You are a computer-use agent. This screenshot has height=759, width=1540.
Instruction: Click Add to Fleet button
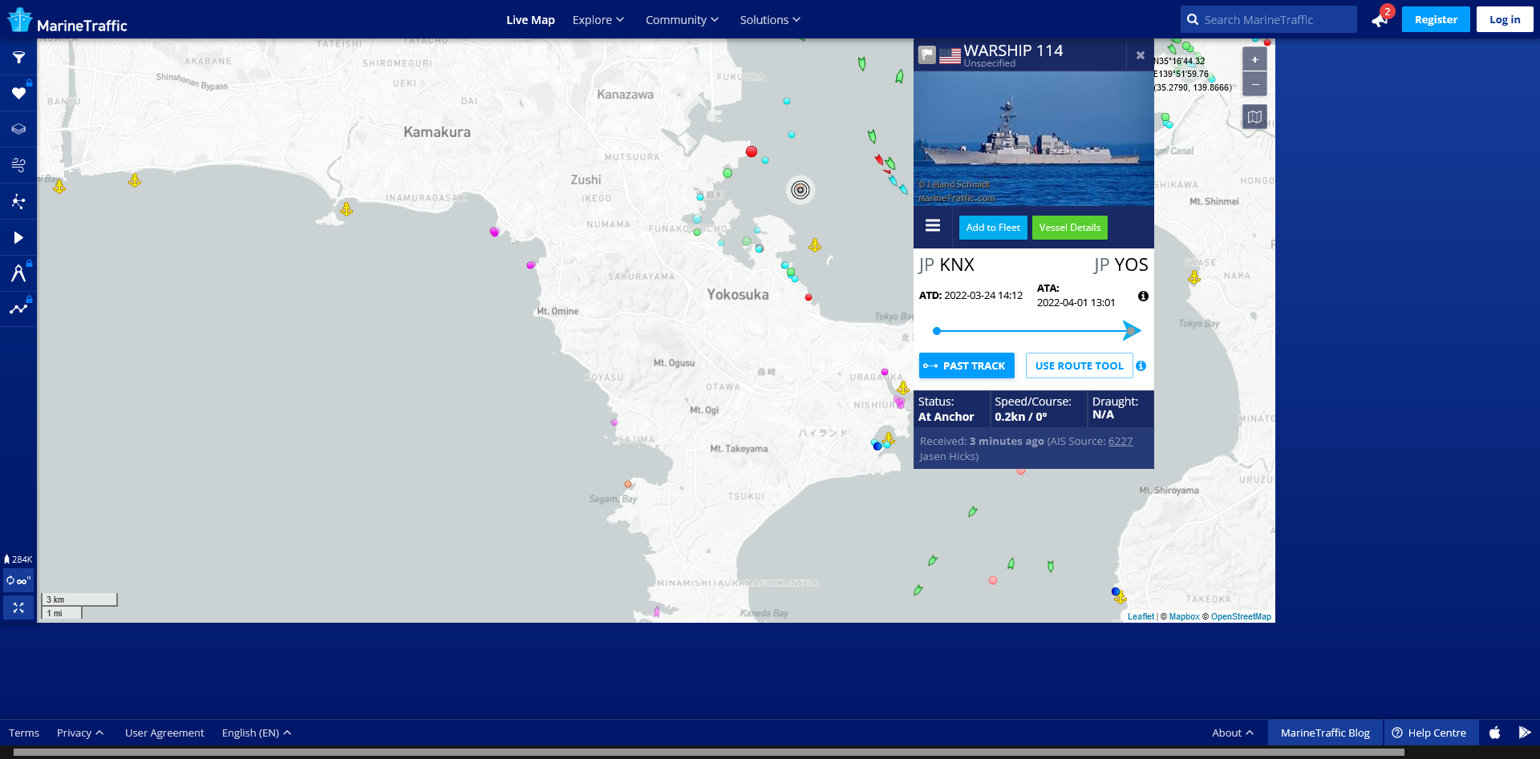click(993, 228)
